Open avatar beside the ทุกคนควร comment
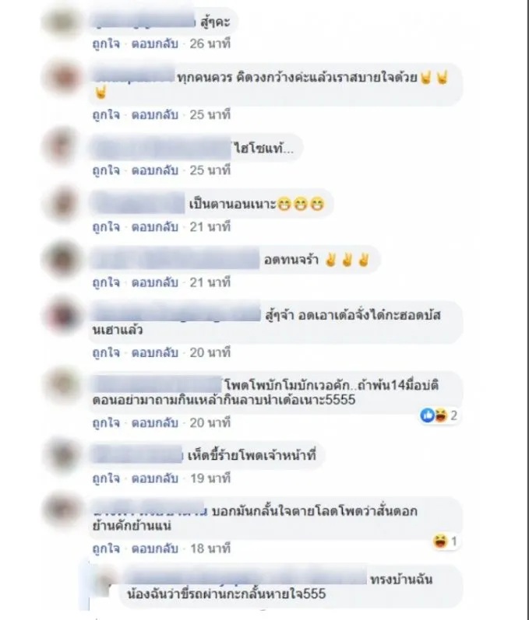The width and height of the screenshot is (529, 620). (x=62, y=77)
